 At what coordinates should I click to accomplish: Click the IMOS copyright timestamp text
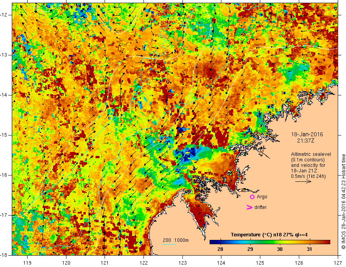[x=343, y=201]
